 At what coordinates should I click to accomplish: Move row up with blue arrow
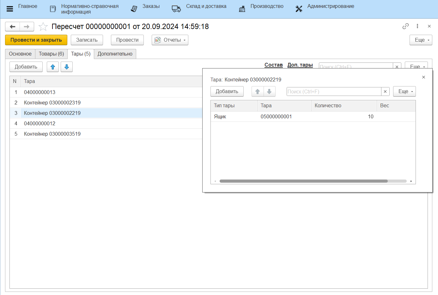pyautogui.click(x=53, y=67)
